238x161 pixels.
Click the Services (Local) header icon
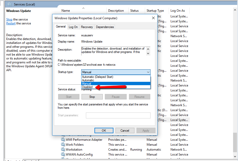(x=10, y=4)
